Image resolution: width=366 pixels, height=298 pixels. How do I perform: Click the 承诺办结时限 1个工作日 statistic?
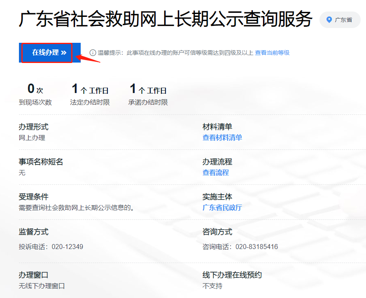(x=148, y=94)
